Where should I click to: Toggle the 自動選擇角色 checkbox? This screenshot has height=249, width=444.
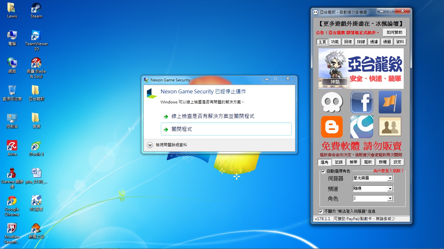[323, 171]
